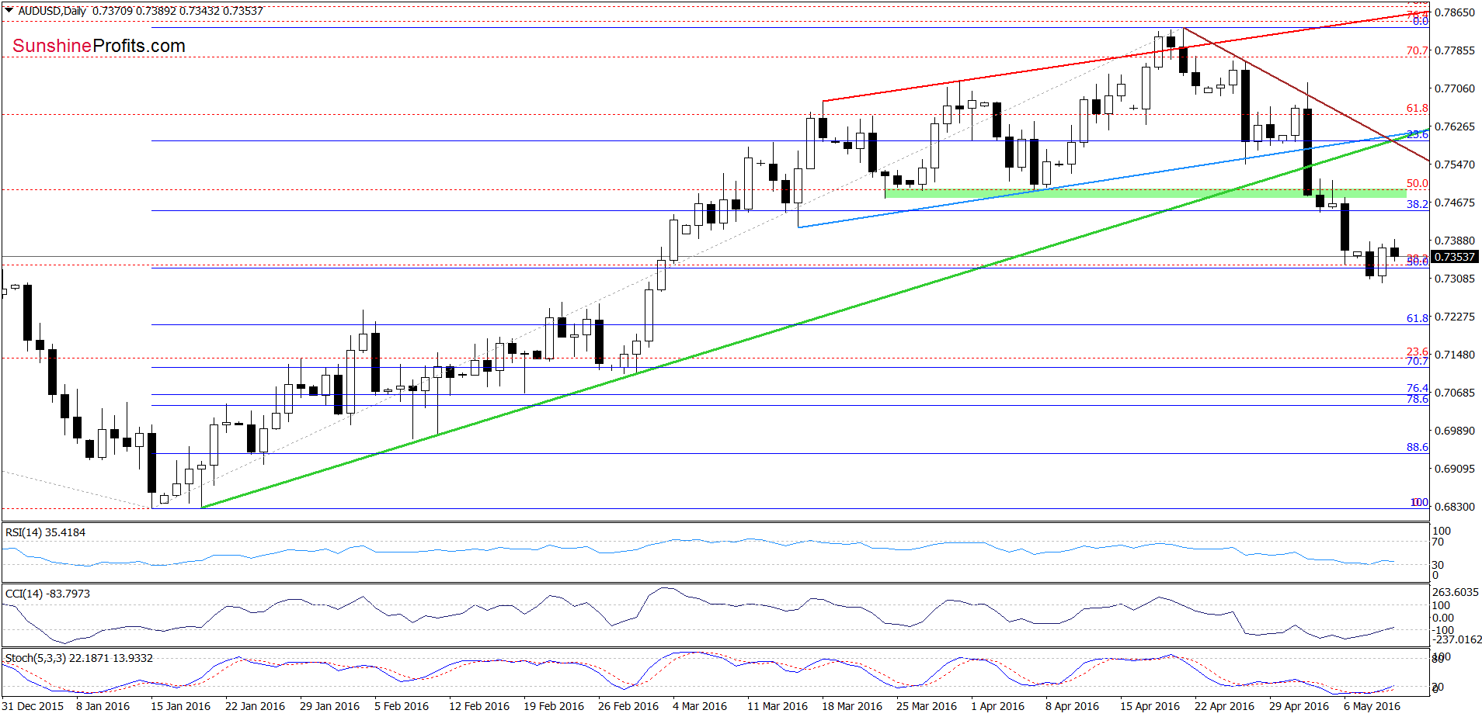Click the CCI scale value -237.0162
1482x717 pixels.
click(x=1457, y=639)
